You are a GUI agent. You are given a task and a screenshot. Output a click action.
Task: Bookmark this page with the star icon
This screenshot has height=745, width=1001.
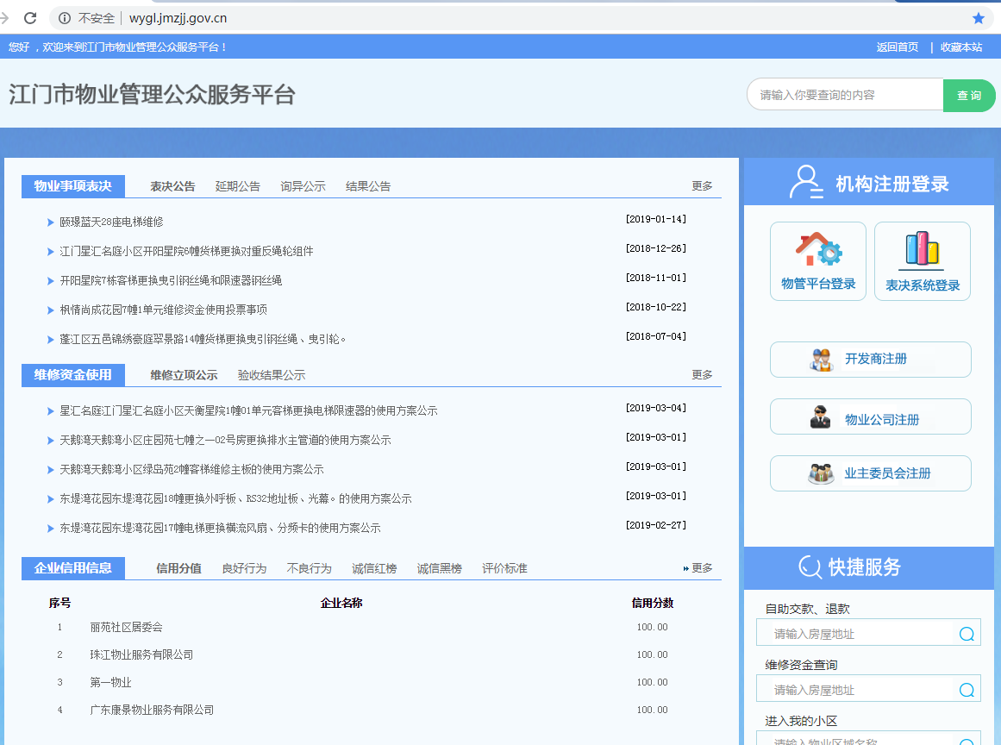978,18
